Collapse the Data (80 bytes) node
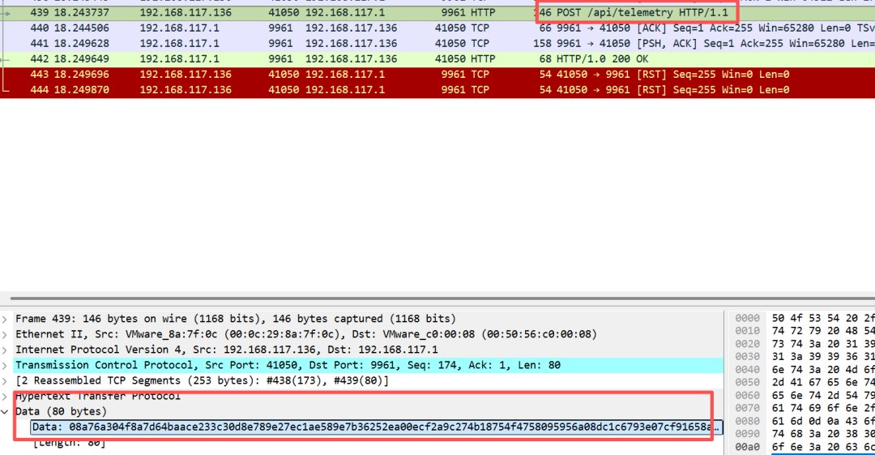The width and height of the screenshot is (875, 455). [x=5, y=412]
